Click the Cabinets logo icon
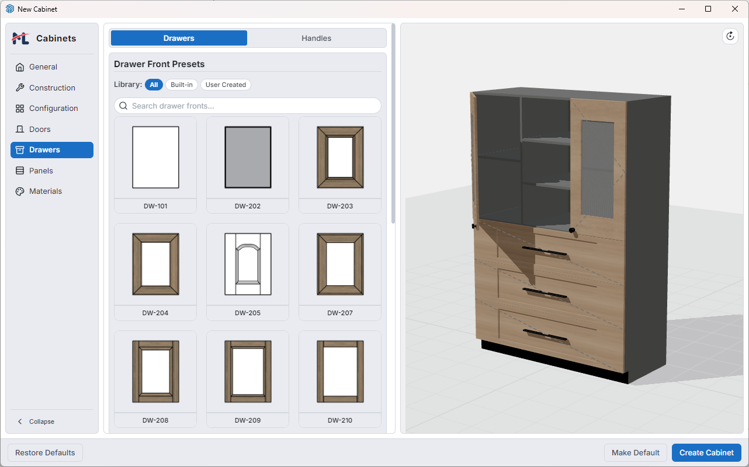Image resolution: width=749 pixels, height=467 pixels. click(21, 39)
